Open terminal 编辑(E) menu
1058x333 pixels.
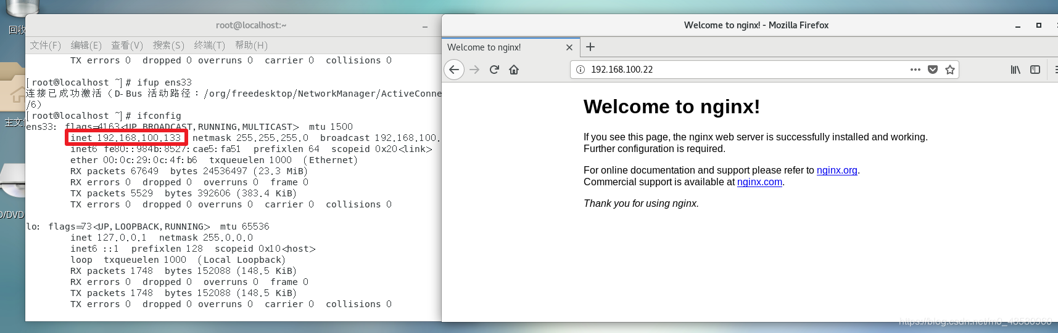coord(86,46)
